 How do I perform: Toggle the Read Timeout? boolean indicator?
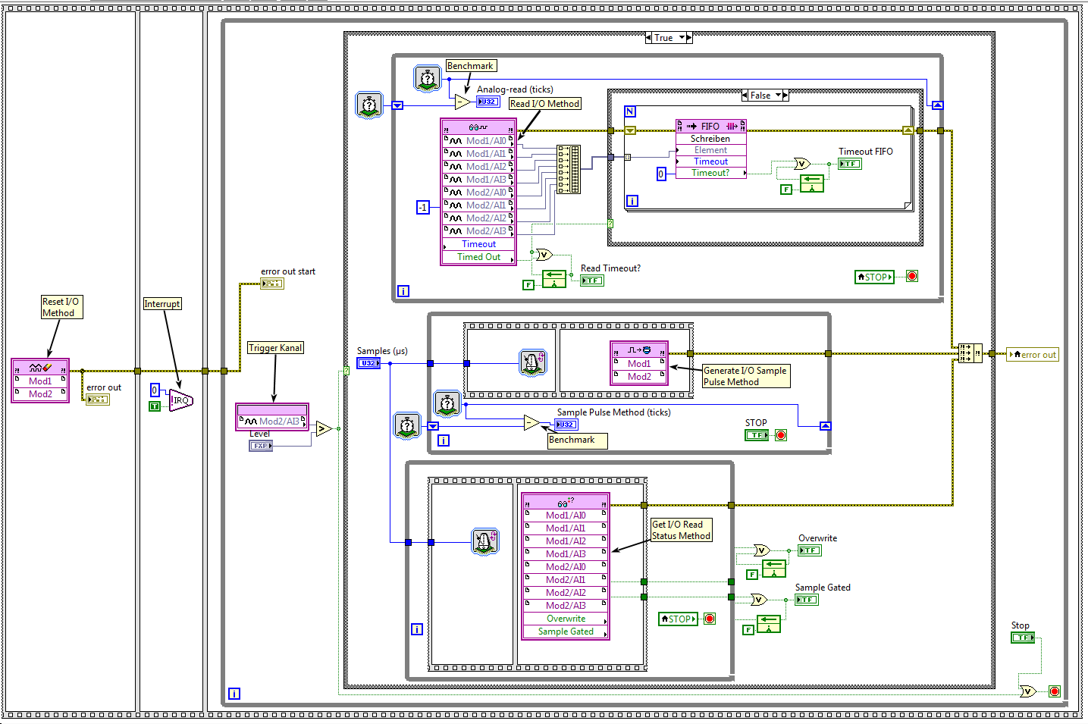592,281
